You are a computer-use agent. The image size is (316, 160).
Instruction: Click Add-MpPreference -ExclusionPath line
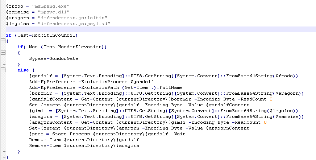pos(106,87)
